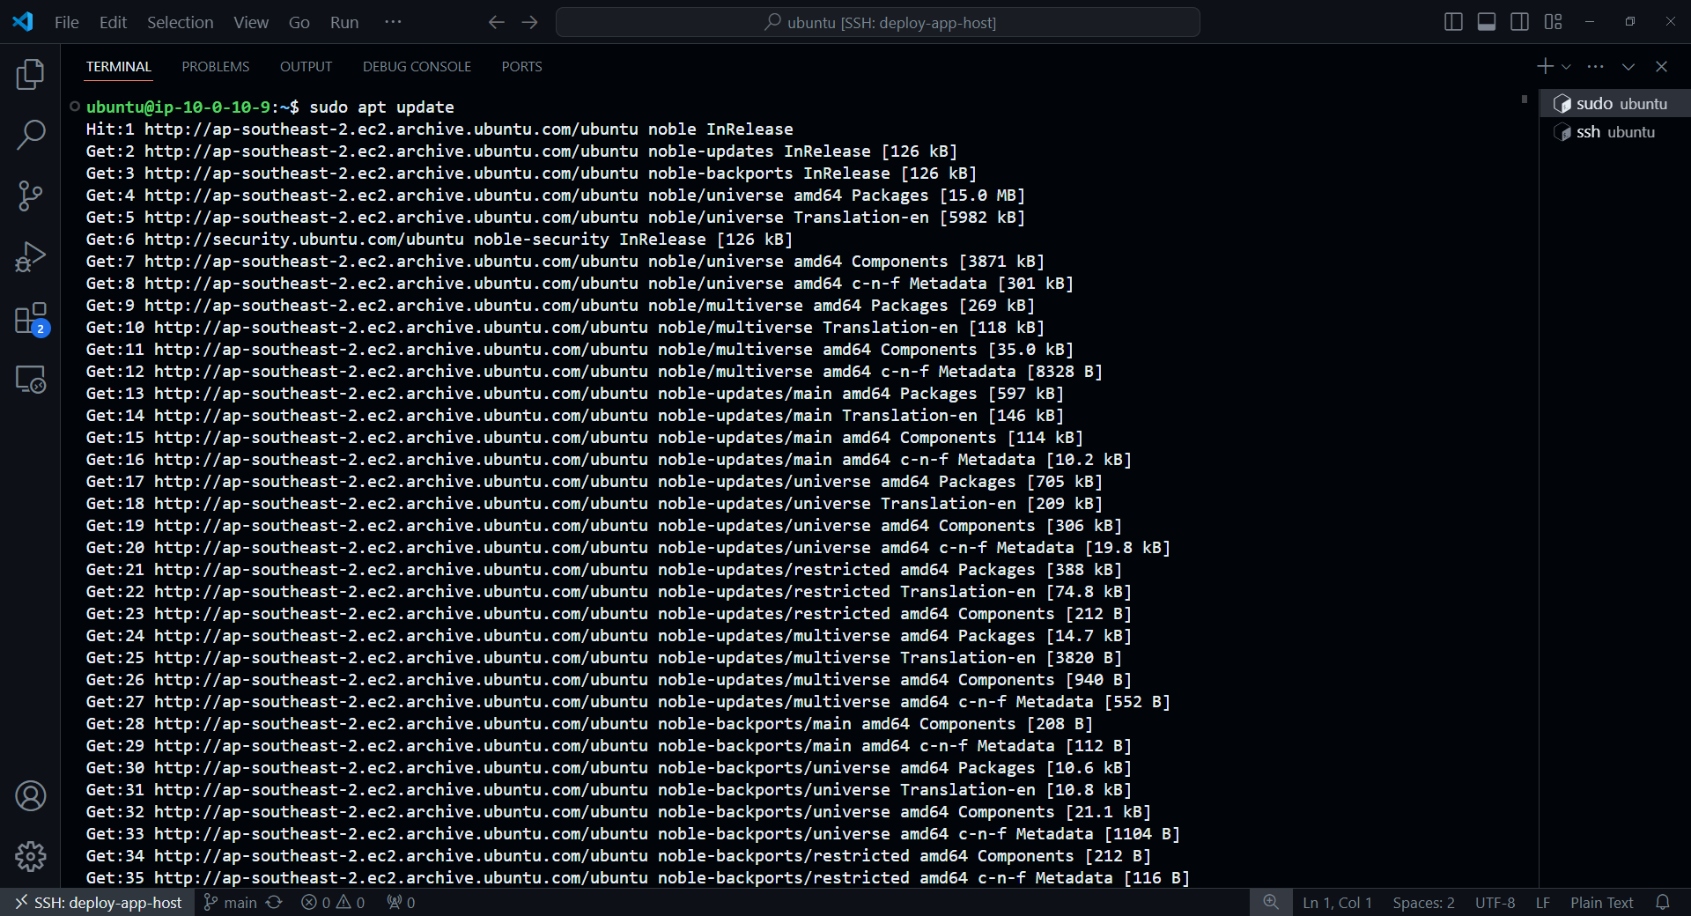Click the terminal scrollbar thumb
Image resolution: width=1691 pixels, height=916 pixels.
tap(1525, 100)
